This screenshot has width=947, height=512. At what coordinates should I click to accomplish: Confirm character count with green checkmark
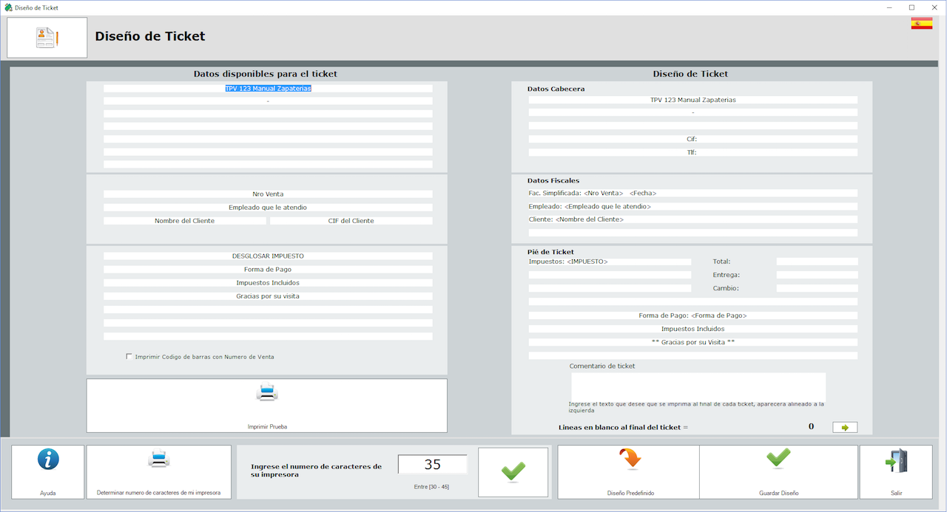tap(513, 471)
